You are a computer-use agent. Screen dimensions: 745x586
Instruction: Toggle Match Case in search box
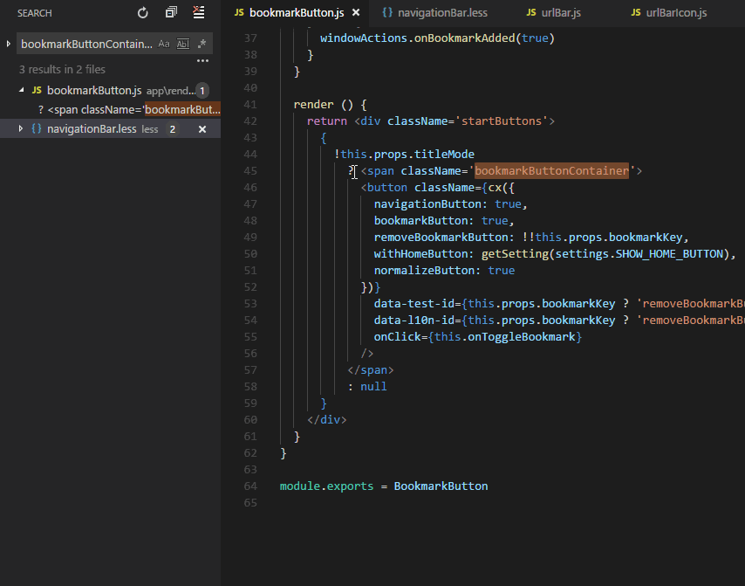[x=164, y=44]
